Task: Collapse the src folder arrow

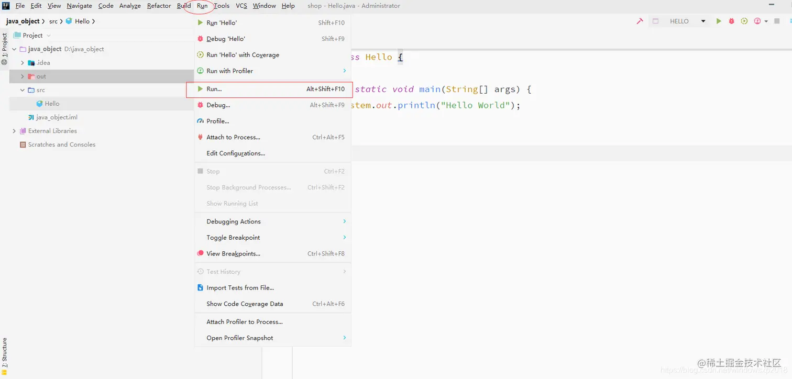Action: click(x=22, y=90)
